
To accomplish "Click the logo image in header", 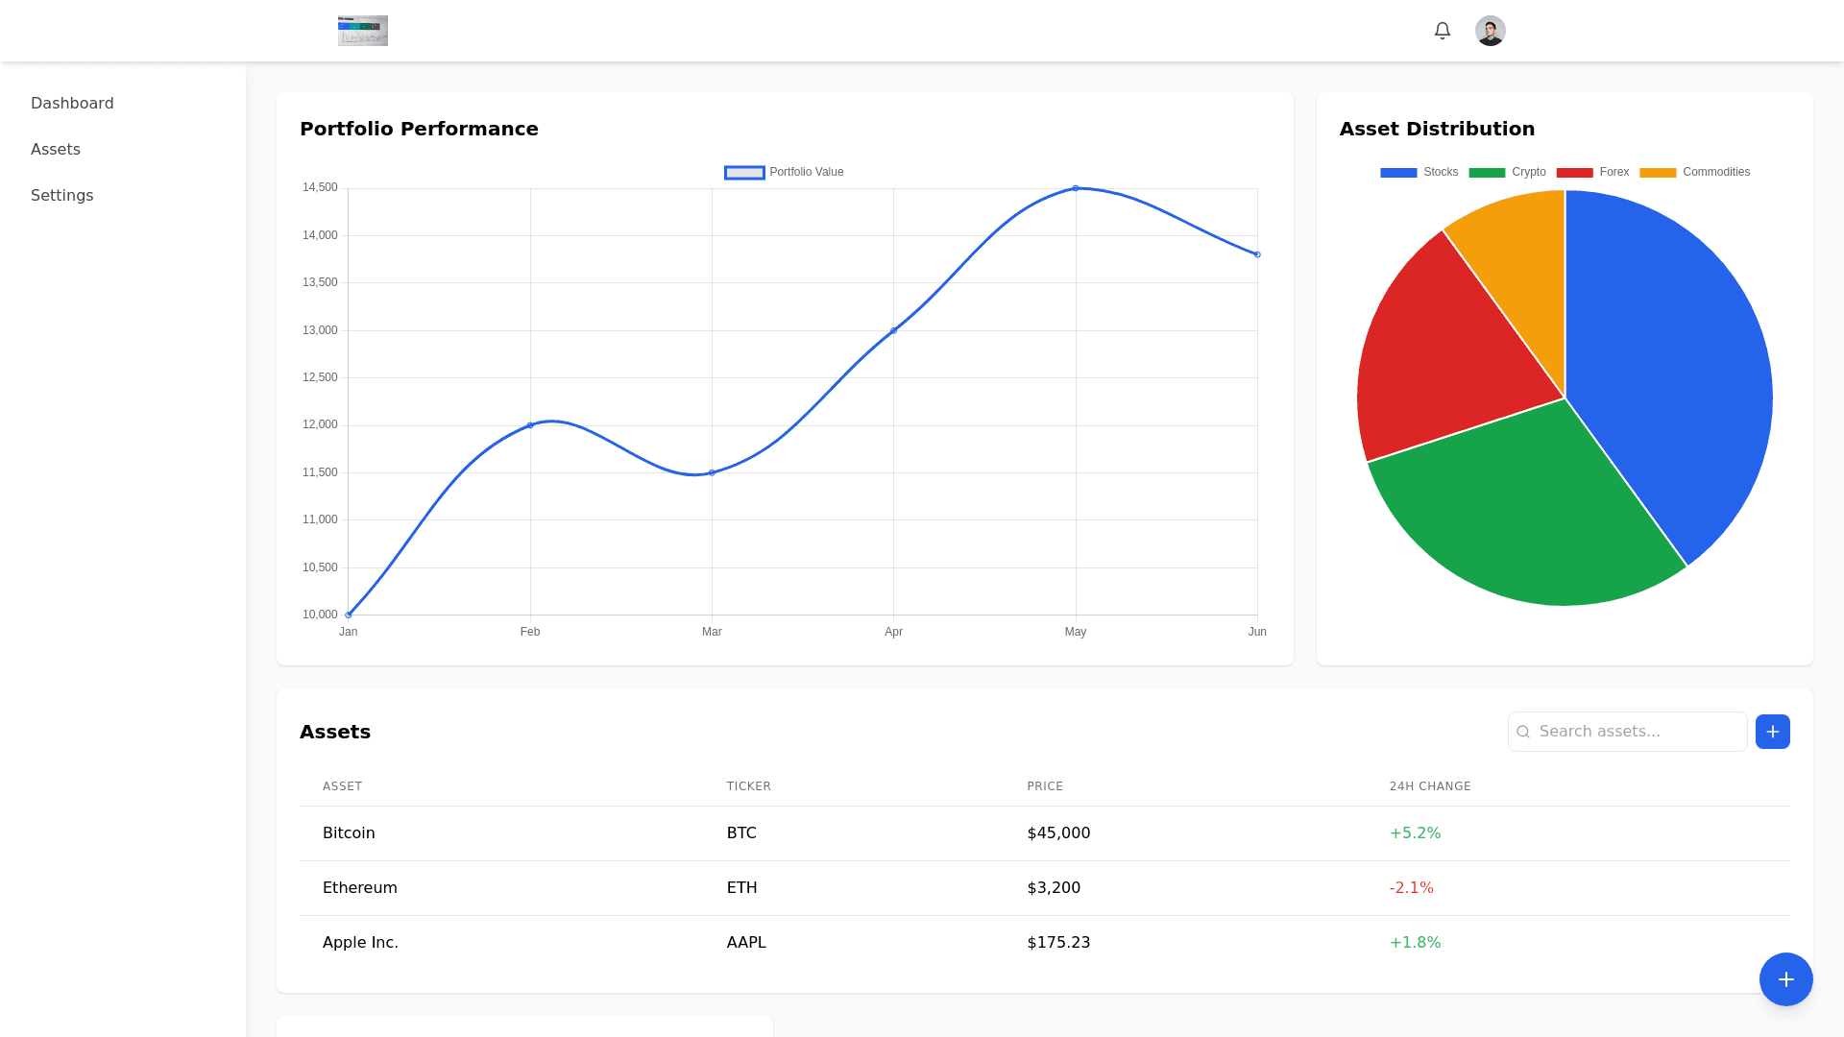I will tap(363, 31).
